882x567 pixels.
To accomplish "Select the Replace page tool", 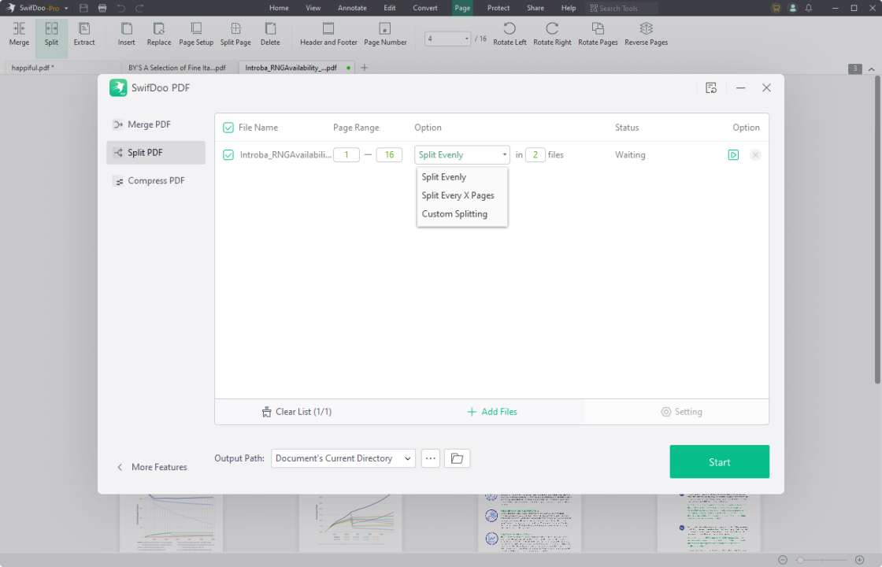I will tap(159, 35).
